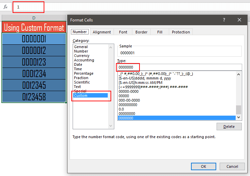Choose the Percentage category
250x176 pixels.
(x=84, y=73)
